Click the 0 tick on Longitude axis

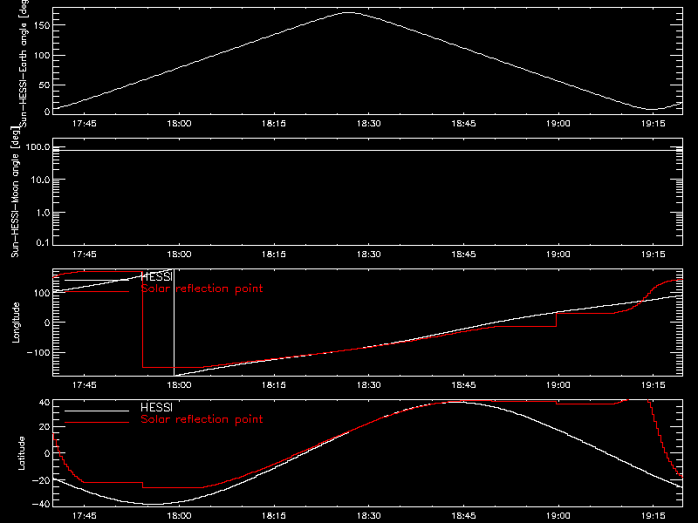(47, 323)
